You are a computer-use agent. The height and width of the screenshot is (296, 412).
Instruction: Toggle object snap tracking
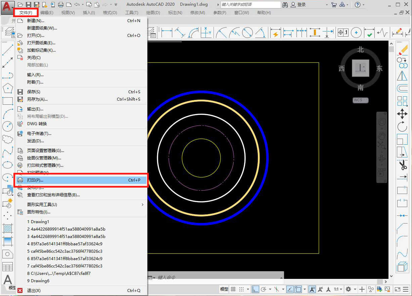(x=290, y=289)
